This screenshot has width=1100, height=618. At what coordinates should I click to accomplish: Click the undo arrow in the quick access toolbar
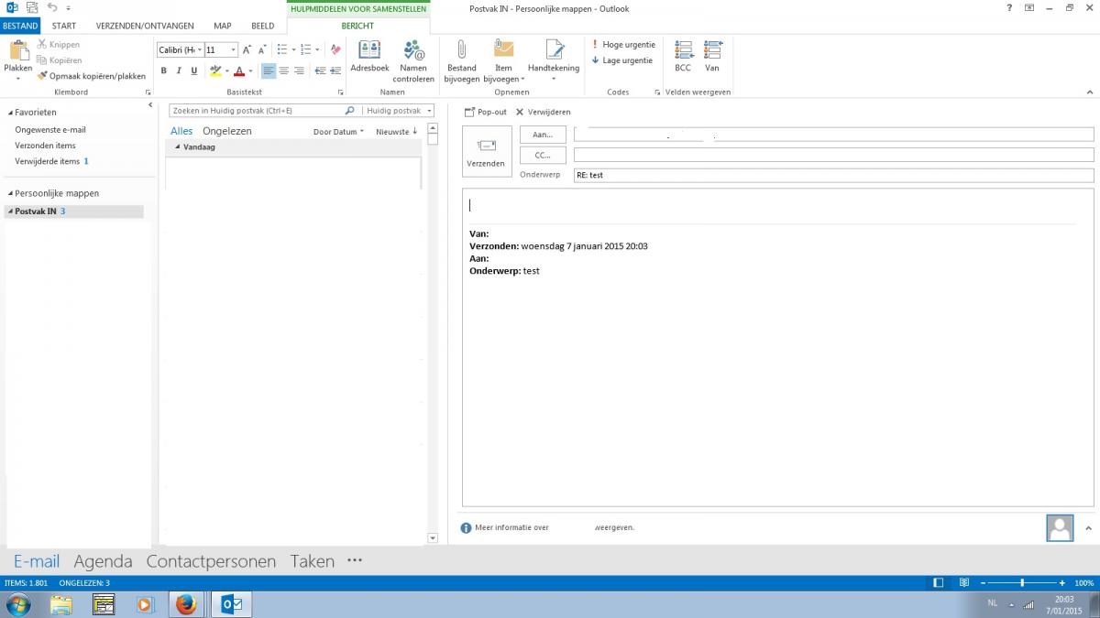pyautogui.click(x=52, y=7)
